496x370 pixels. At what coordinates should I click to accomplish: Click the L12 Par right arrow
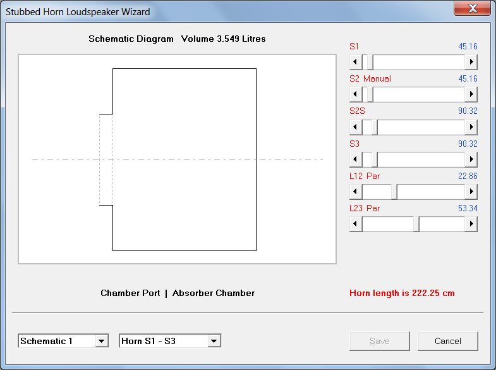[471, 192]
